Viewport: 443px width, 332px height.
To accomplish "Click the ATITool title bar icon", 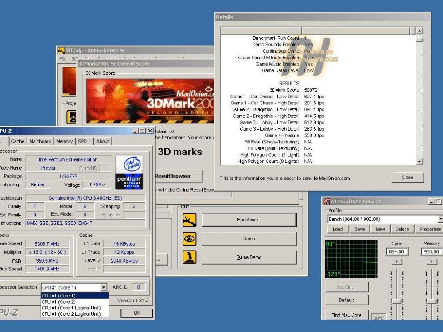I will coord(326,201).
